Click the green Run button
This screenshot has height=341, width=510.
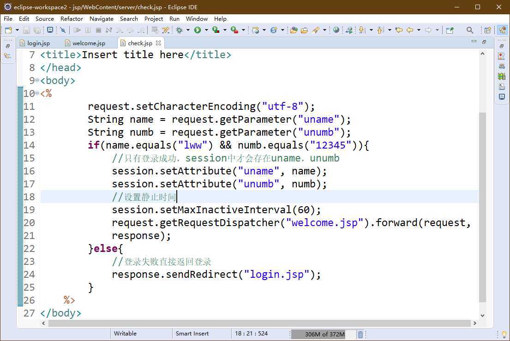pyautogui.click(x=198, y=30)
